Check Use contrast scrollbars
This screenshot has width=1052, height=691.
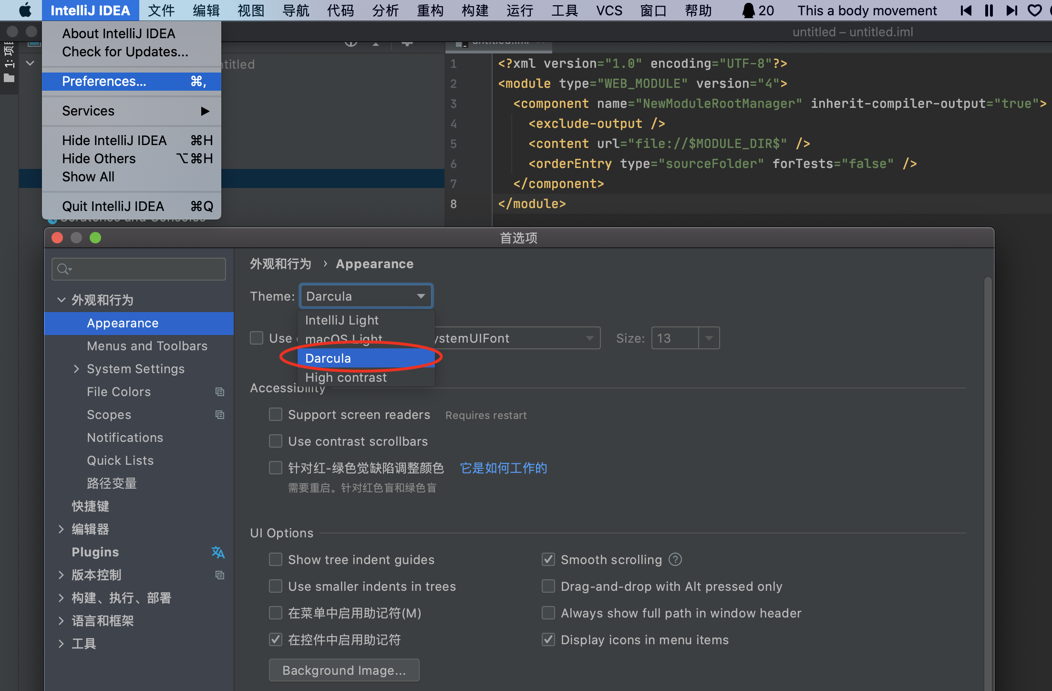[x=275, y=441]
